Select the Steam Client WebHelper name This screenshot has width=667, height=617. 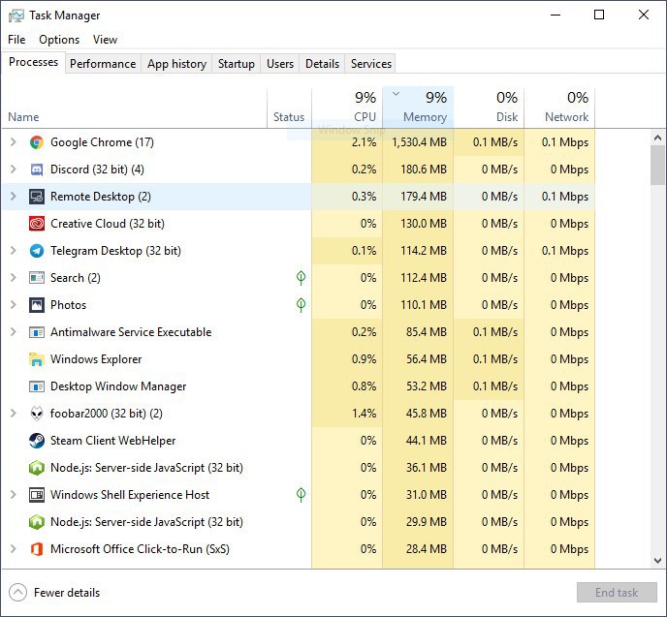[112, 440]
